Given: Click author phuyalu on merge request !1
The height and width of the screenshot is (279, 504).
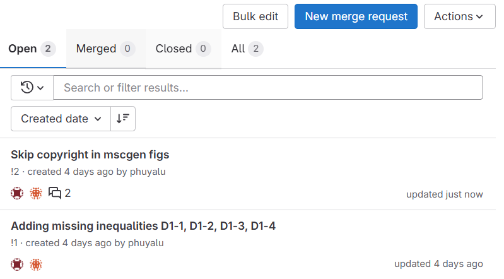Looking at the screenshot, I should (x=146, y=242).
